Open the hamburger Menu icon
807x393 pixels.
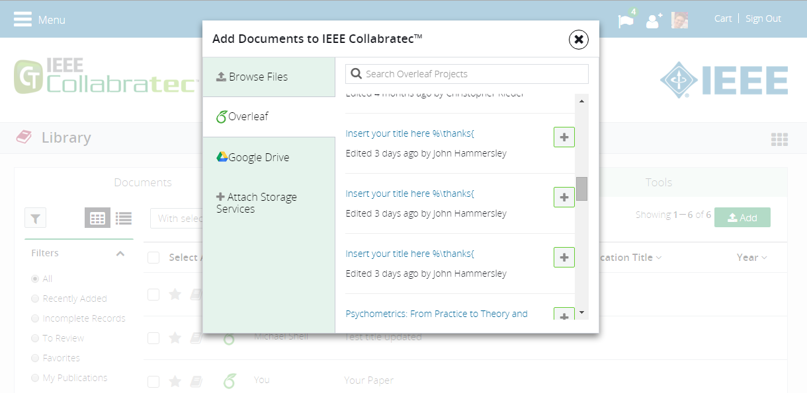[x=22, y=19]
